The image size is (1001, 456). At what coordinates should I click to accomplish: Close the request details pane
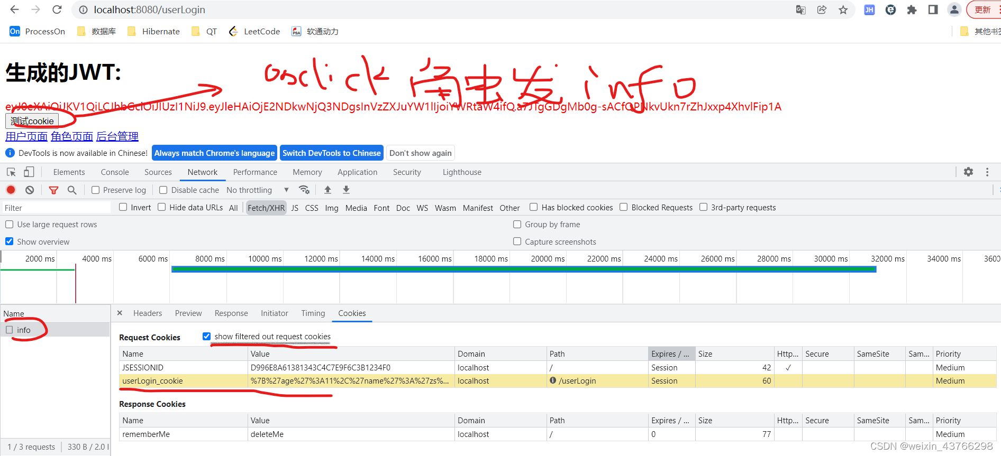pyautogui.click(x=120, y=313)
